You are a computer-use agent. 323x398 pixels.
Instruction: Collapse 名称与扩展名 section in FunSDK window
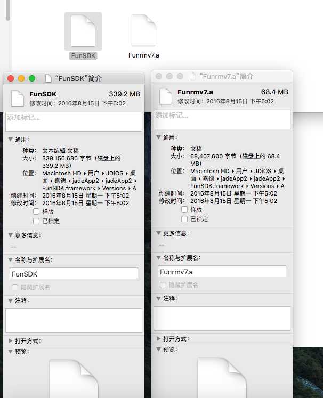(x=10, y=259)
